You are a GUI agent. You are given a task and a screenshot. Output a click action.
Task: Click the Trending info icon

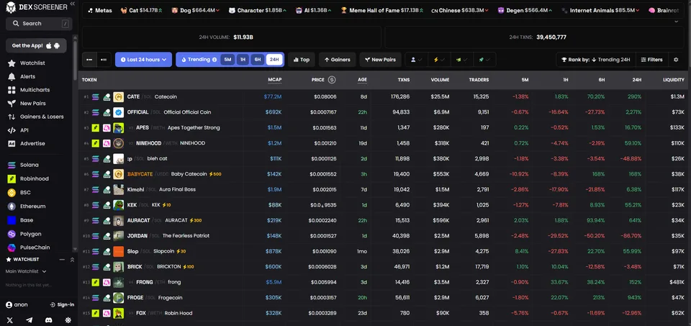coord(214,60)
